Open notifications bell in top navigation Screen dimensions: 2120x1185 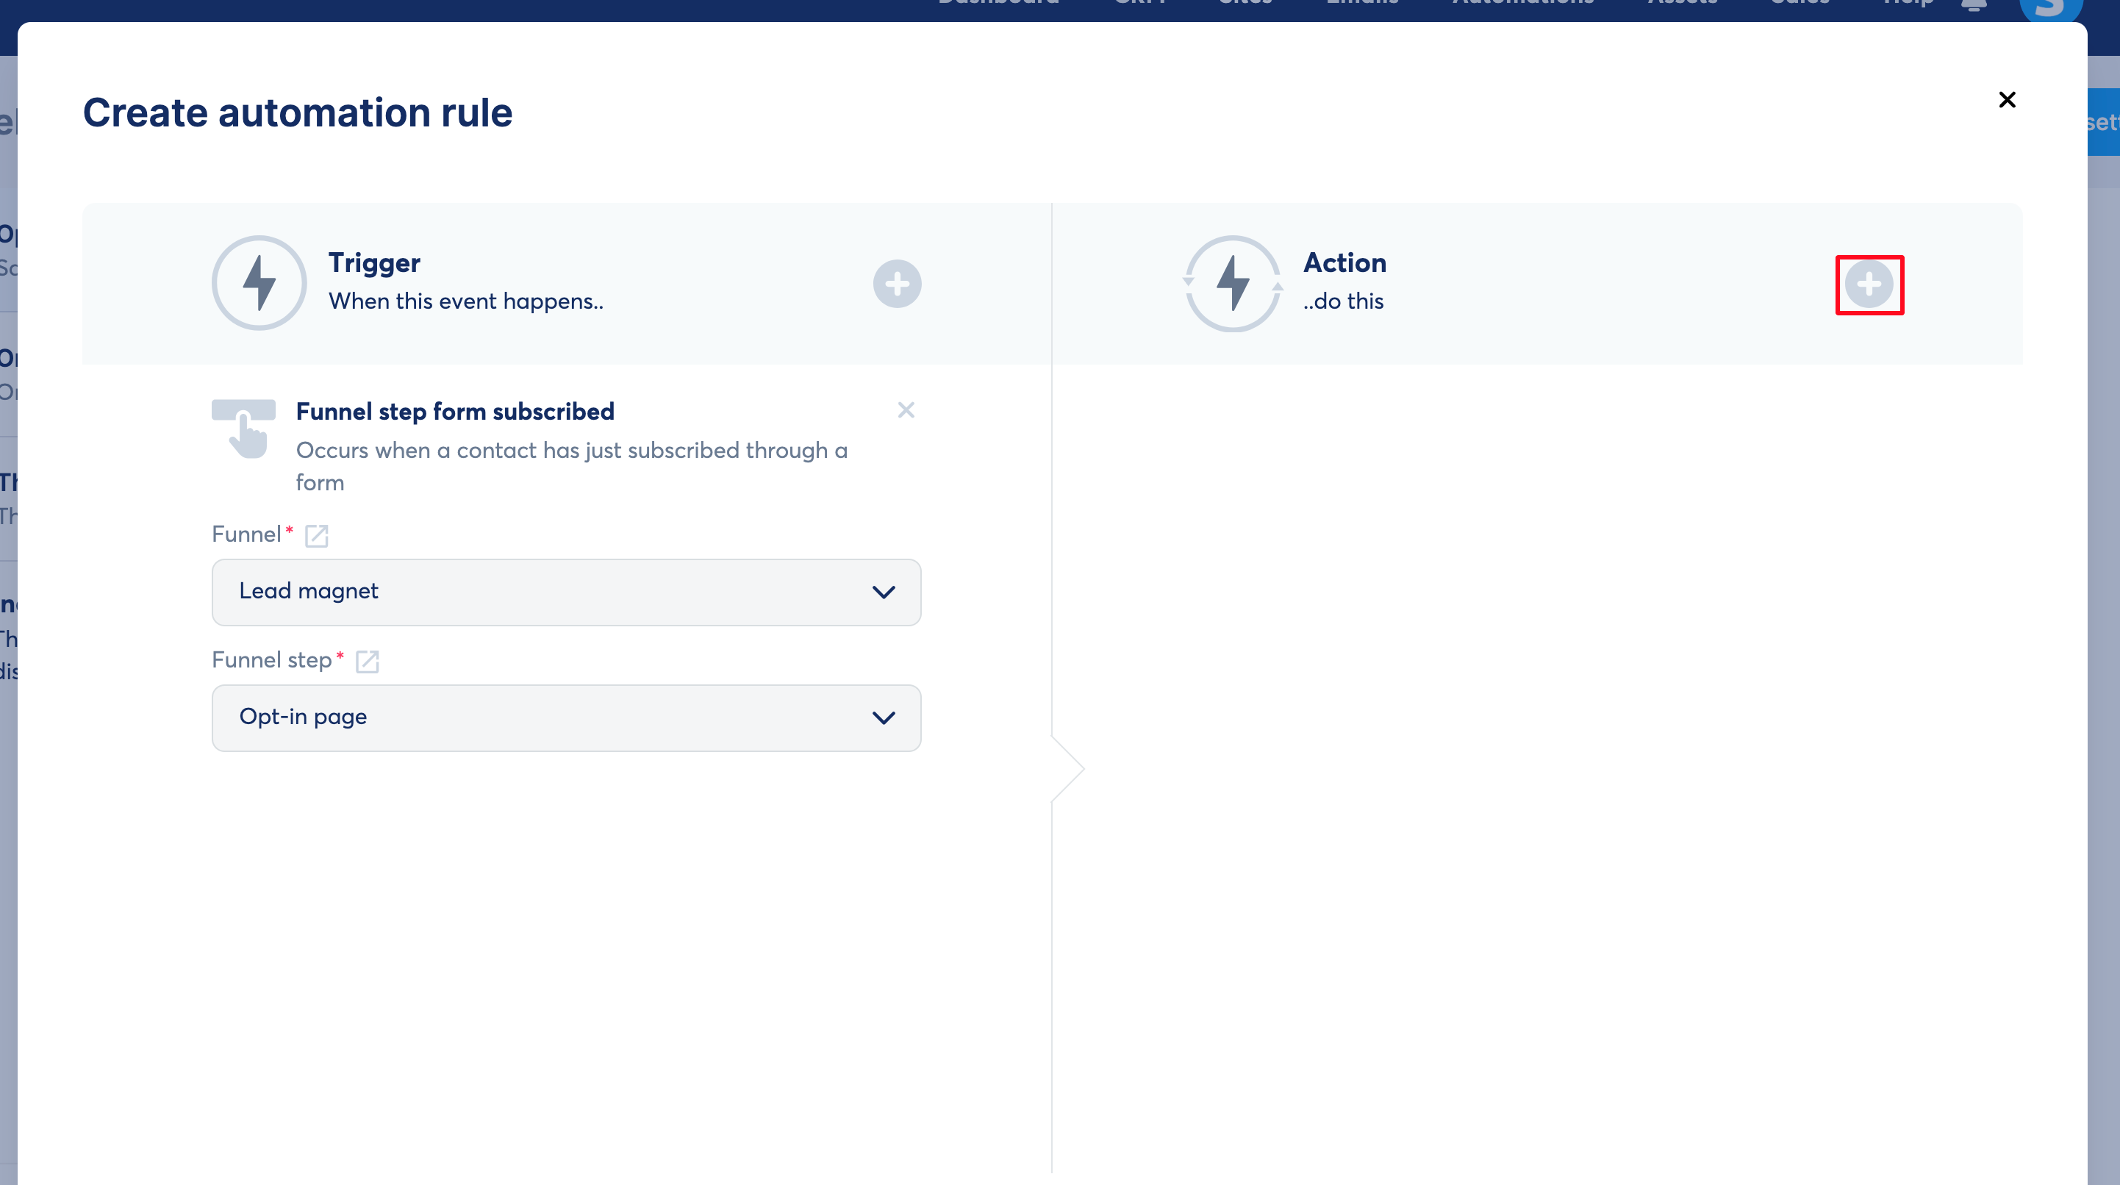tap(1974, 5)
